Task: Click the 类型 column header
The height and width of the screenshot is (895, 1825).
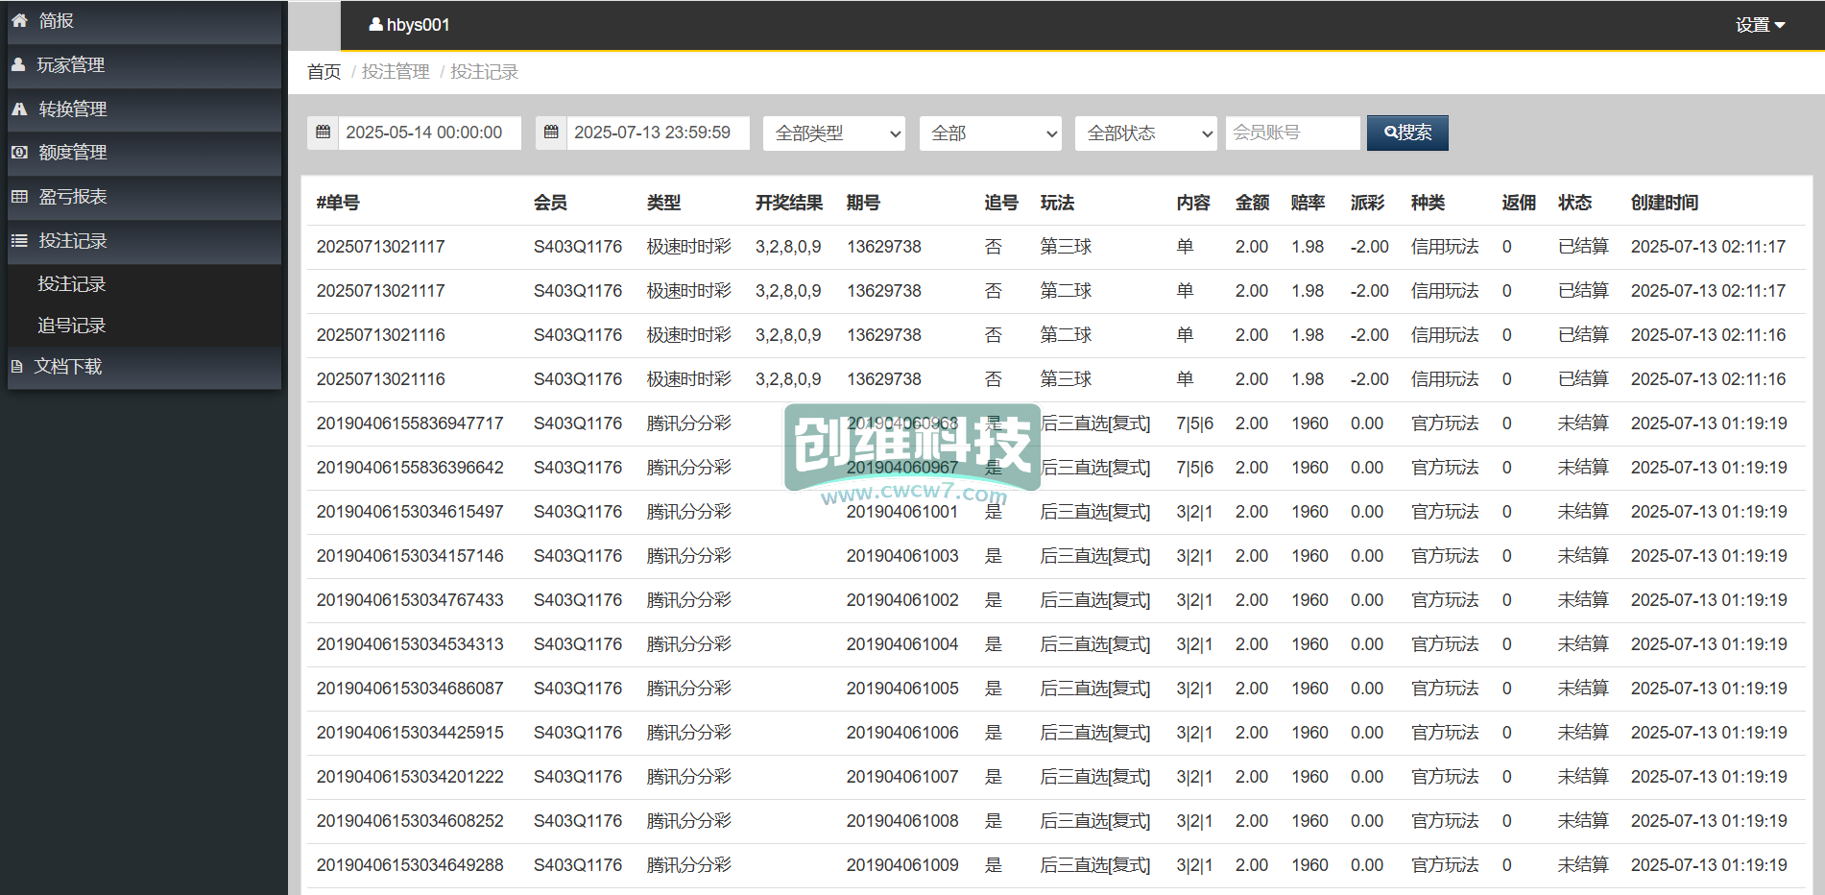Action: (663, 203)
